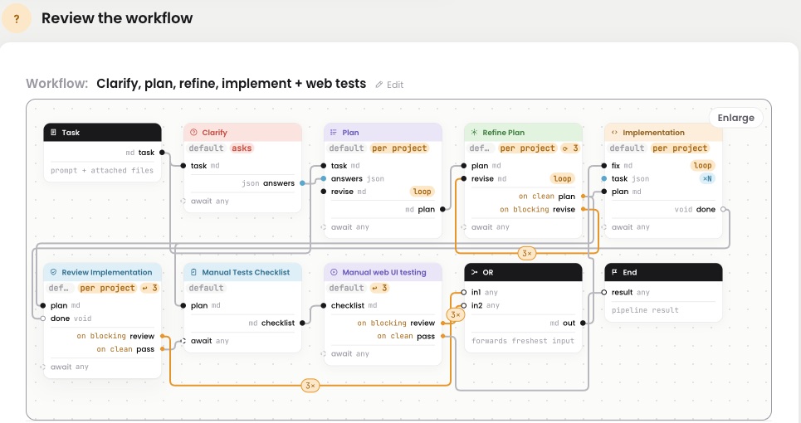801x423 pixels.
Task: Click the Manual web UI testing await icon
Action: tap(324, 353)
